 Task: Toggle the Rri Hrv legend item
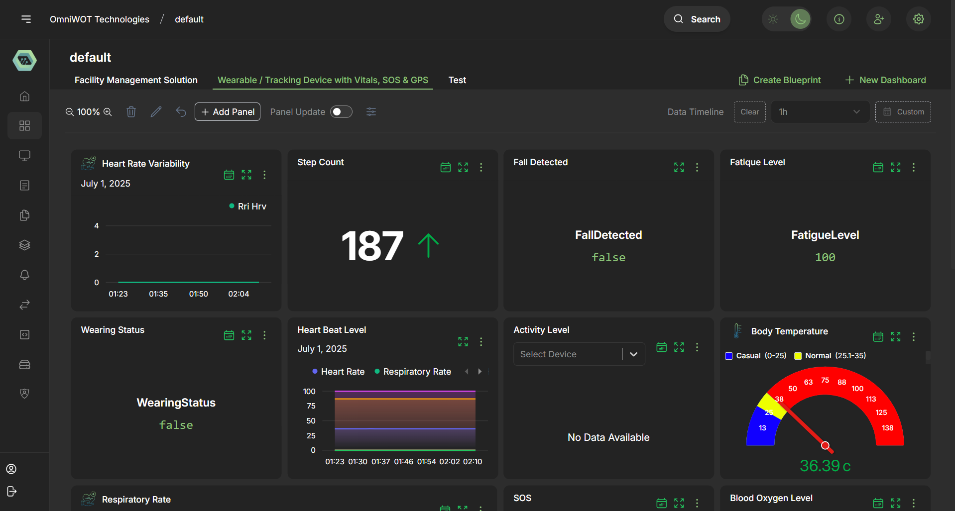tap(247, 206)
